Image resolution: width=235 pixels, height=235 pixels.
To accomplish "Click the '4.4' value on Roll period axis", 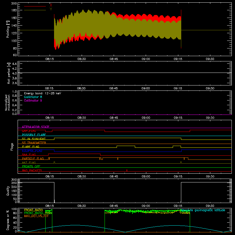I will click(14, 64).
